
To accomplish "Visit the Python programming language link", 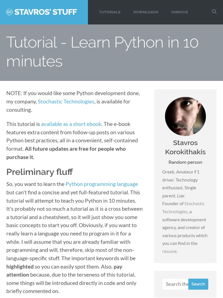I will (102, 184).
